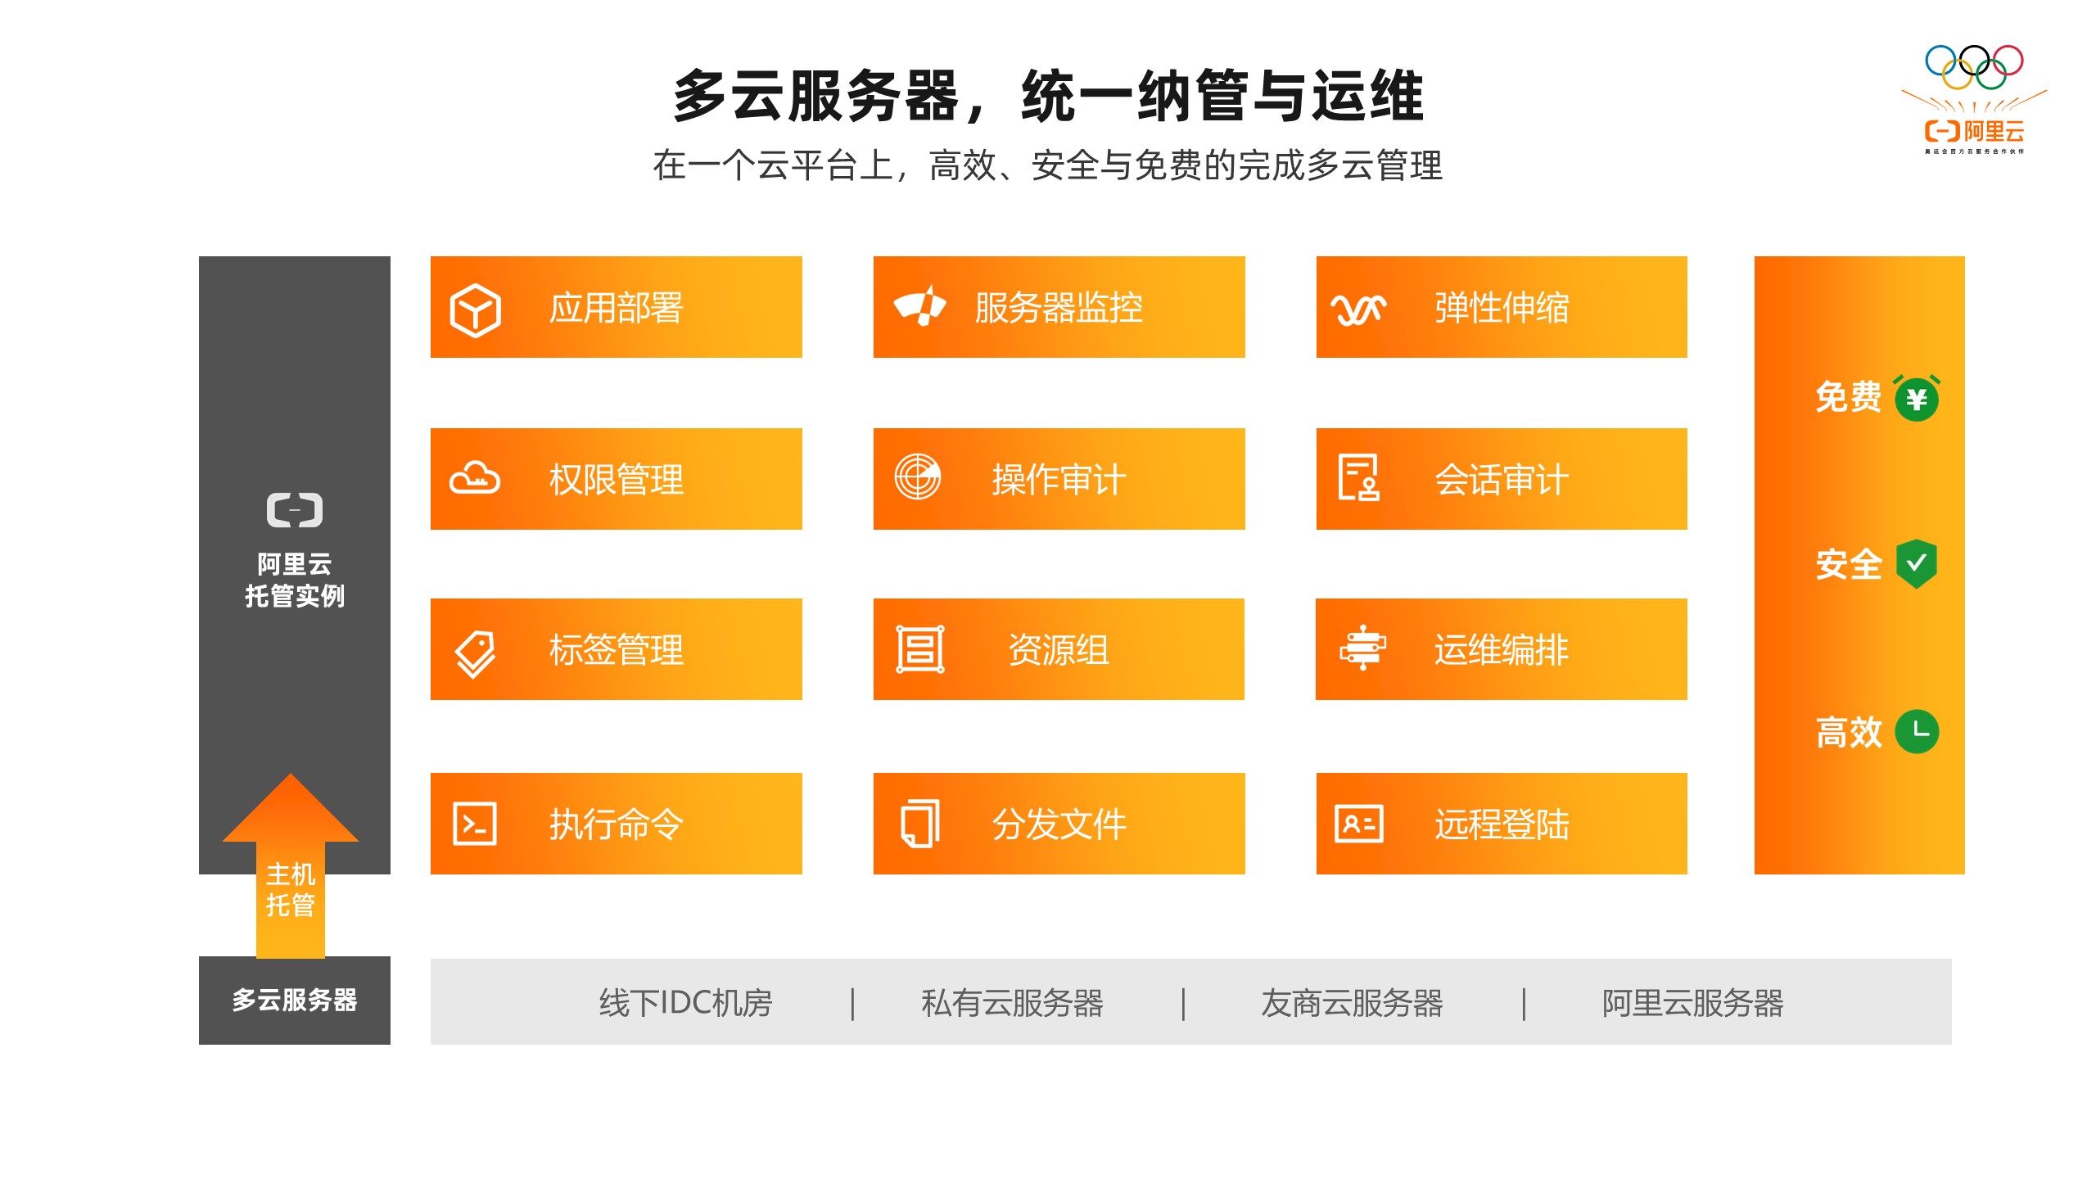The height and width of the screenshot is (1179, 2096).
Task: Click 线下IDC机房 in the bottom bar
Action: coord(686,1003)
